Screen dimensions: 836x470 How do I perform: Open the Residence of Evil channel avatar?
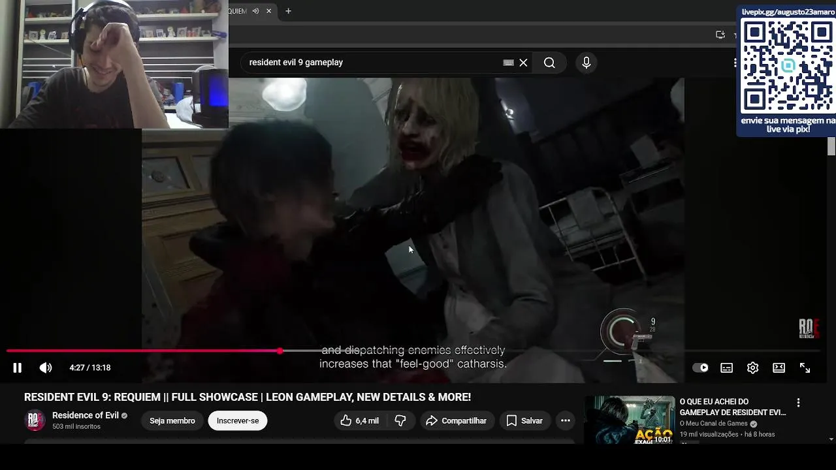click(x=35, y=420)
